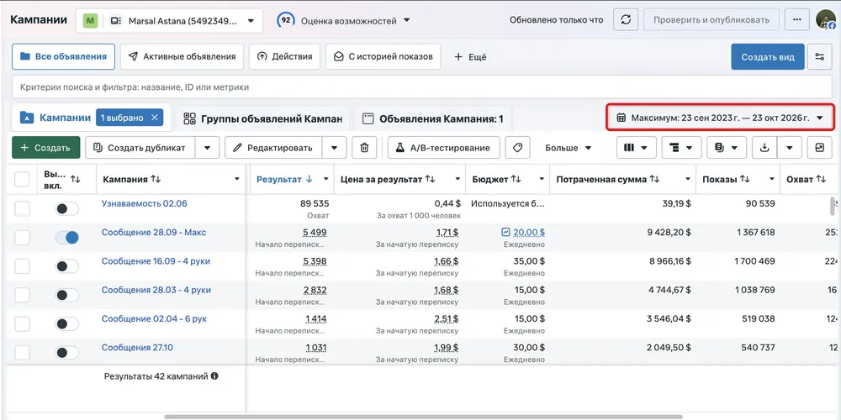Sort by the 'Кампания' column arrows
The image size is (841, 420).
tap(156, 180)
